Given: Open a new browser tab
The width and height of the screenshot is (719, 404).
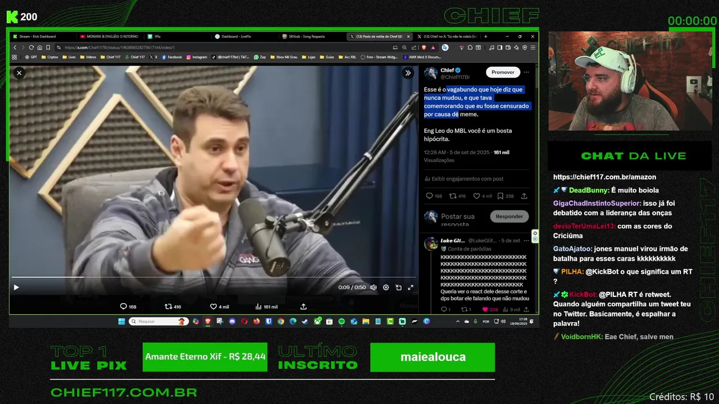Looking at the screenshot, I should pos(486,36).
